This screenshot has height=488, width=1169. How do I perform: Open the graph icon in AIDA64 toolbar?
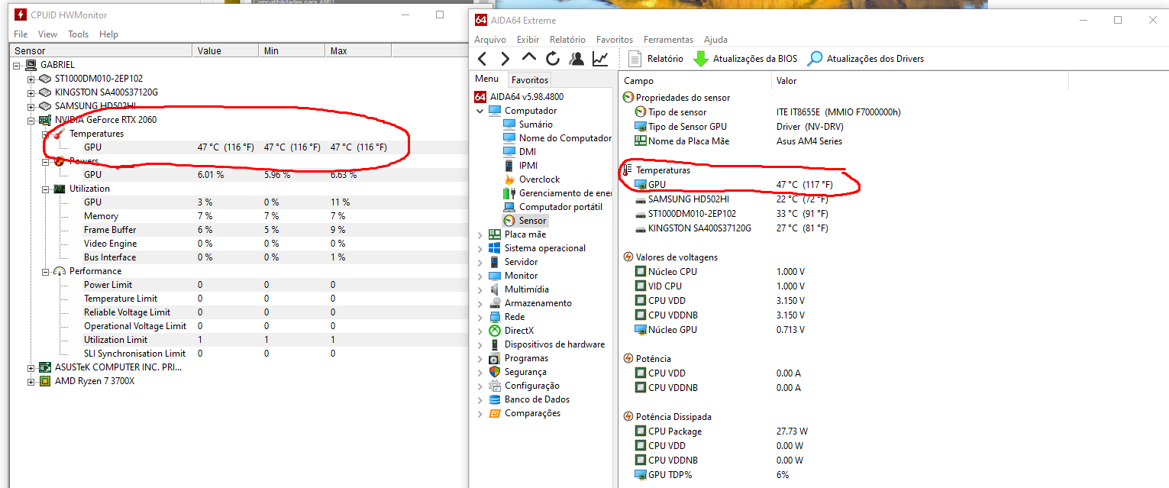coord(601,59)
